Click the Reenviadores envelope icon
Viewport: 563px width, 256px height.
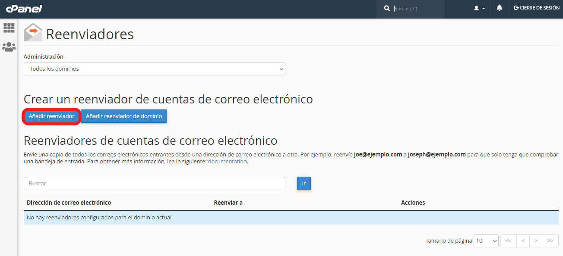coord(33,33)
